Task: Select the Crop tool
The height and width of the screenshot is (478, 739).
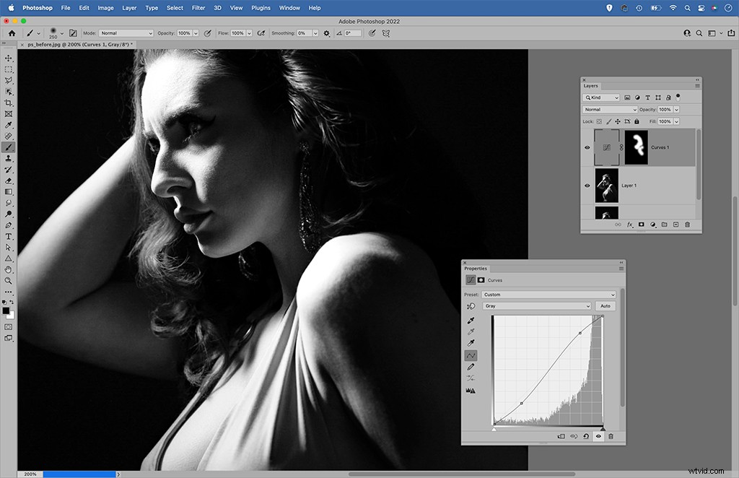Action: (x=9, y=103)
